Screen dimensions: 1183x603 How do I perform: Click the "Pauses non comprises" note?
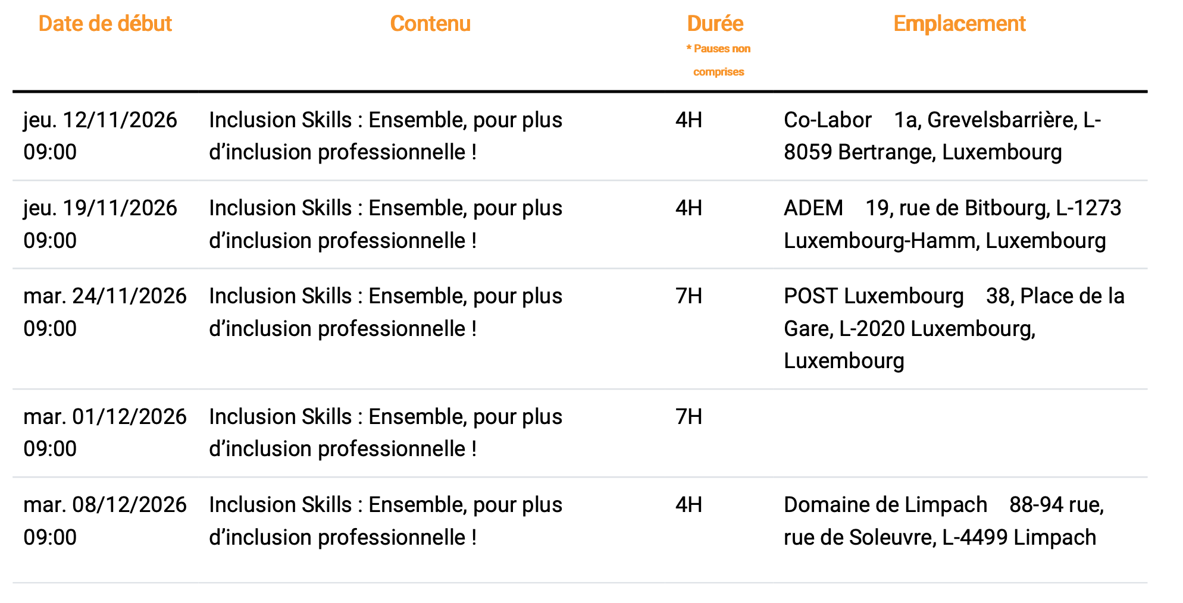pos(718,60)
